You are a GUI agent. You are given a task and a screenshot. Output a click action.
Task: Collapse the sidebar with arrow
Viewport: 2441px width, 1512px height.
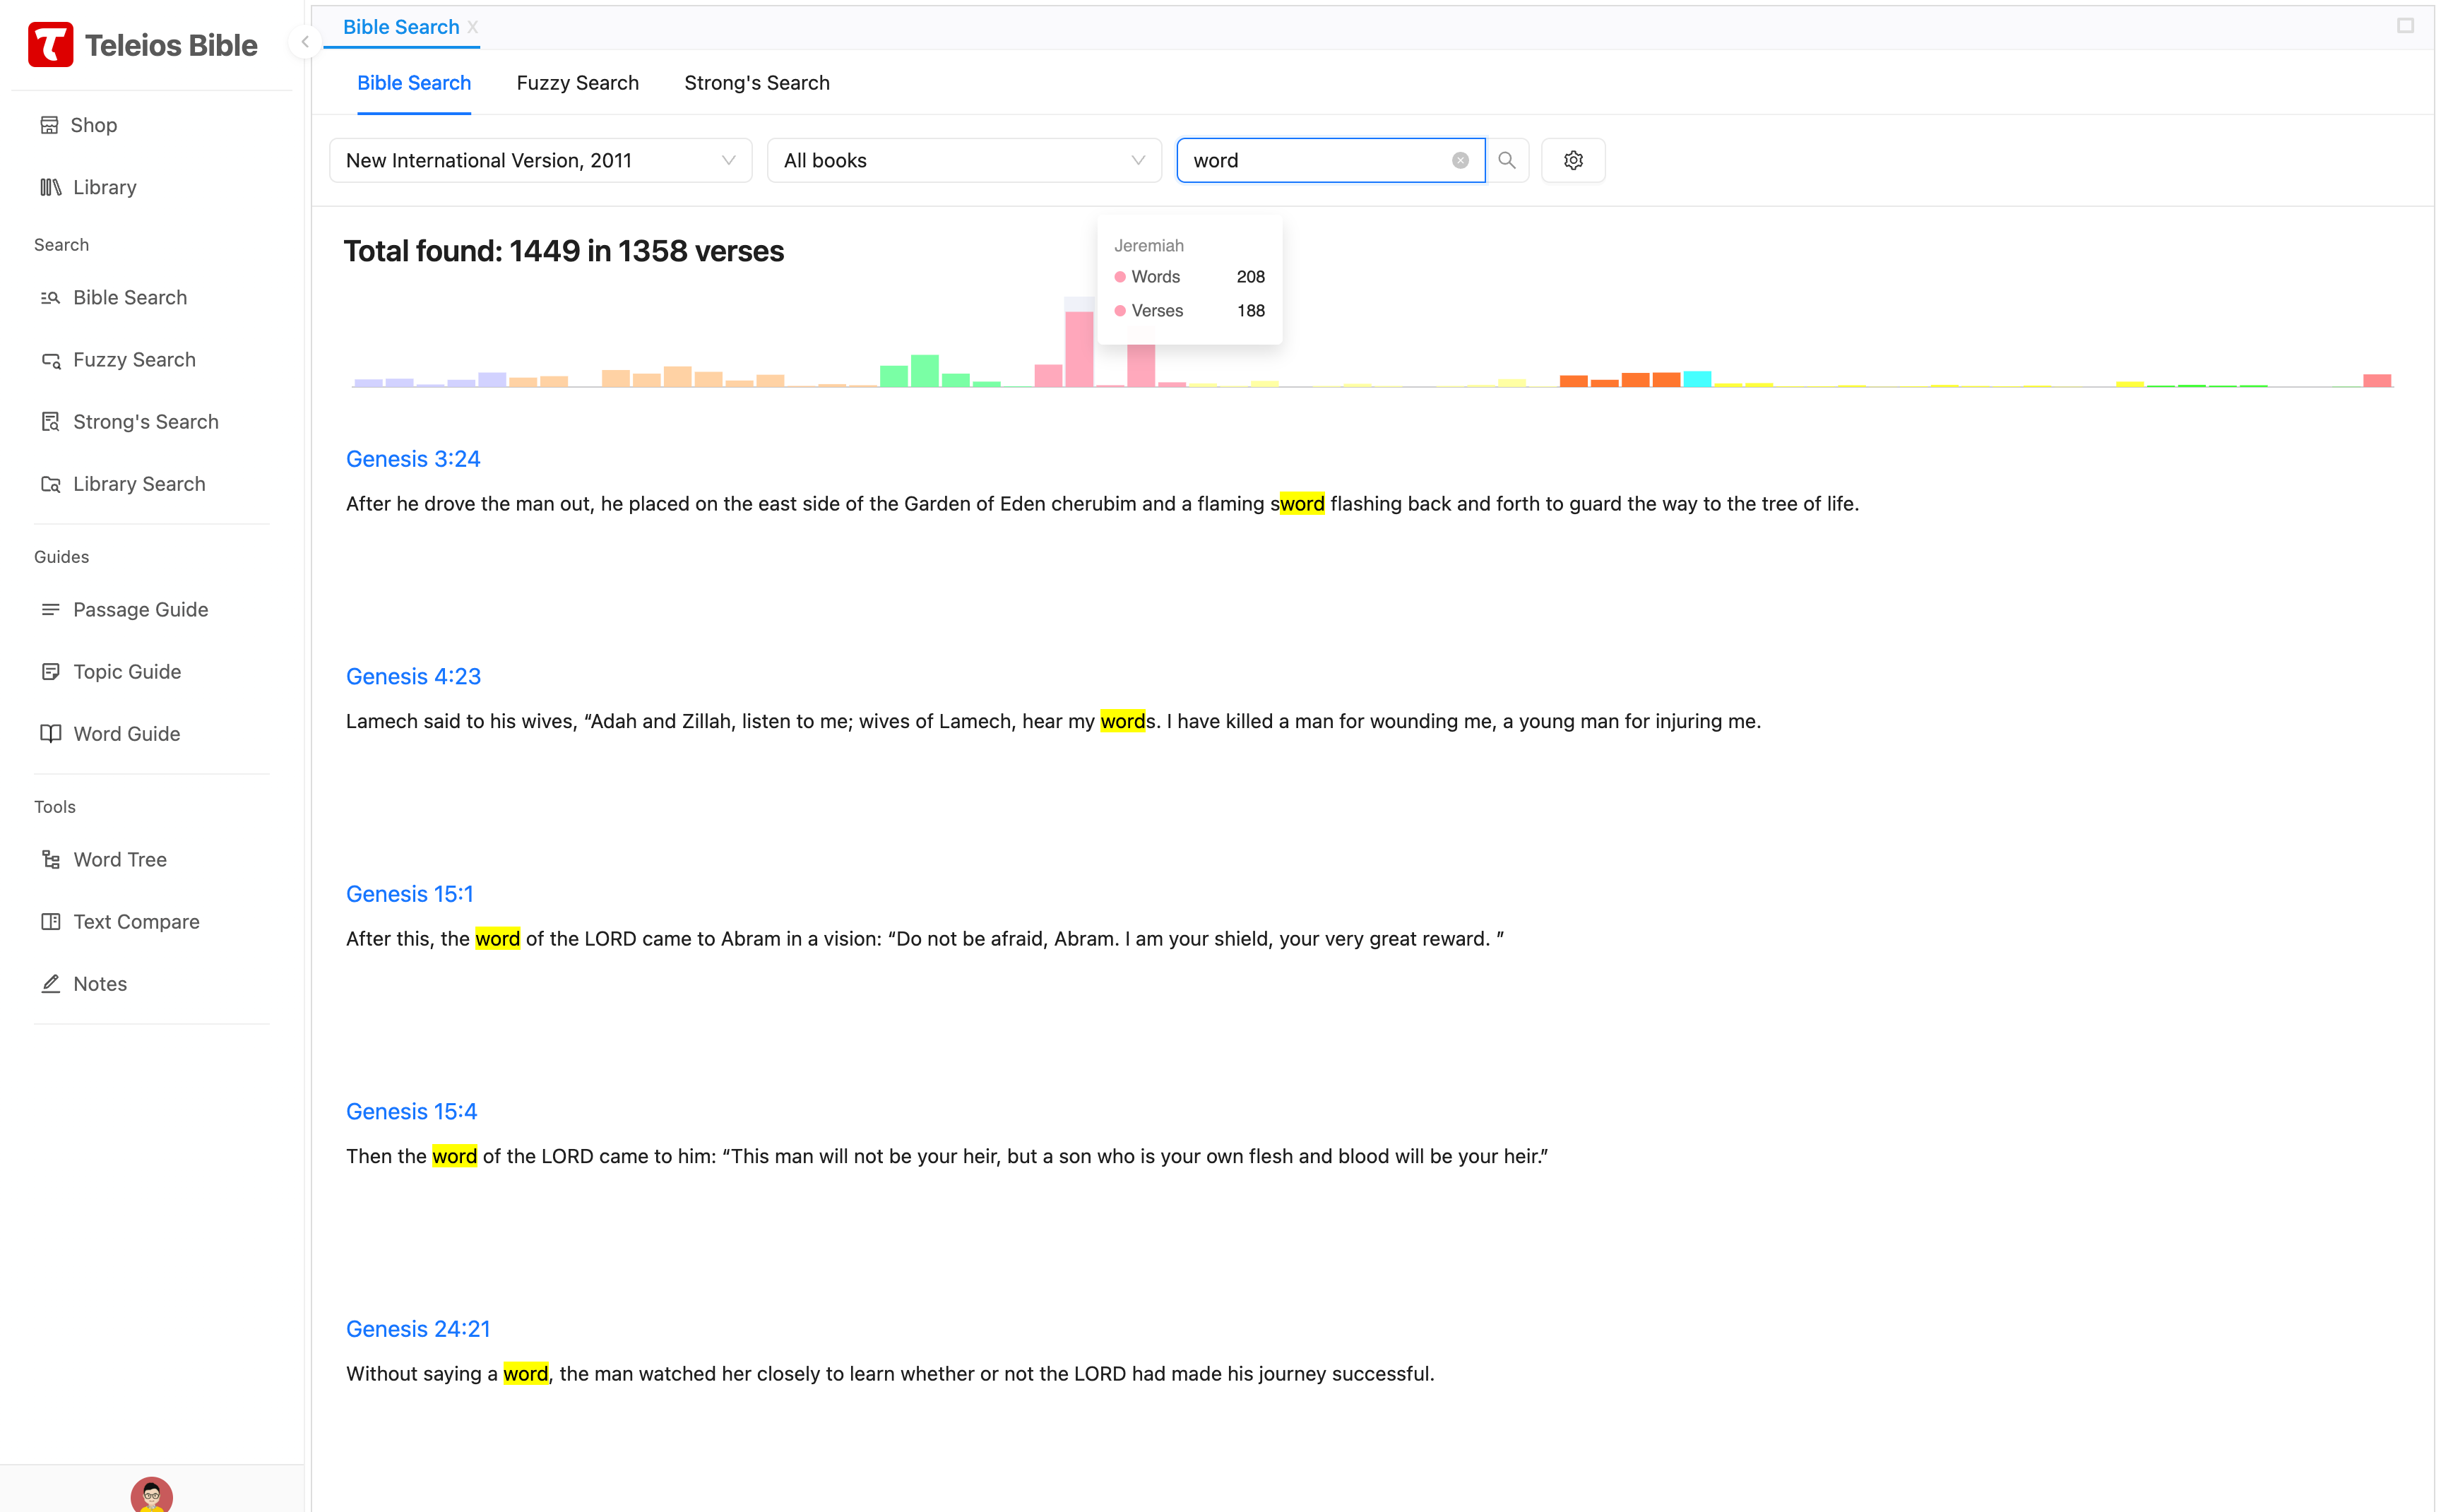pos(304,42)
